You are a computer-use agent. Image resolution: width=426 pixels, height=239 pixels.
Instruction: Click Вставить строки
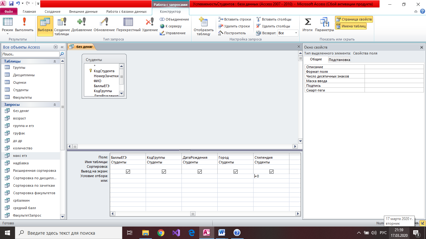click(235, 19)
